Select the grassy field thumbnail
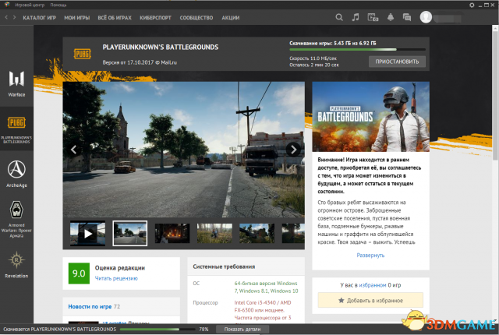This screenshot has width=499, height=335. (214, 234)
